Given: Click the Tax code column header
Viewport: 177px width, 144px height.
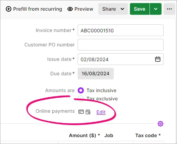Looking at the screenshot, I should click(148, 135).
